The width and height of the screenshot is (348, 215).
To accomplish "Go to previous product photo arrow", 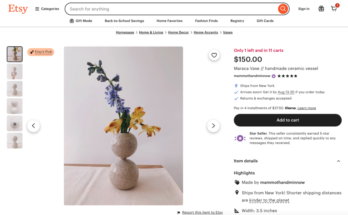I will pyautogui.click(x=33, y=126).
